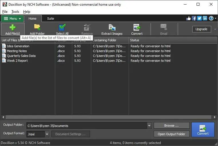The height and width of the screenshot is (146, 218).
Task: Click the Open Output Folder button
Action: (x=171, y=134)
